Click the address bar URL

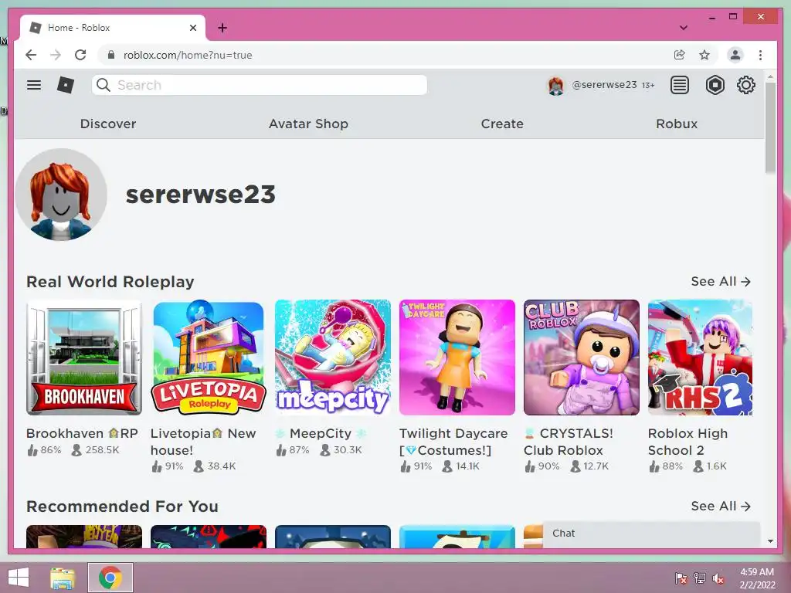pos(188,55)
